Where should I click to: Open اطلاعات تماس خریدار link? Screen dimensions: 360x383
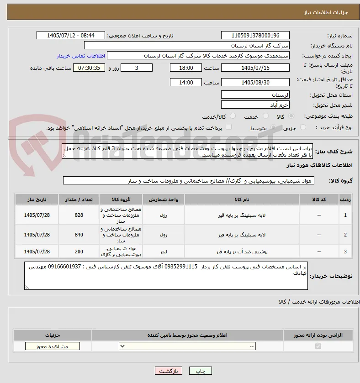[81, 56]
